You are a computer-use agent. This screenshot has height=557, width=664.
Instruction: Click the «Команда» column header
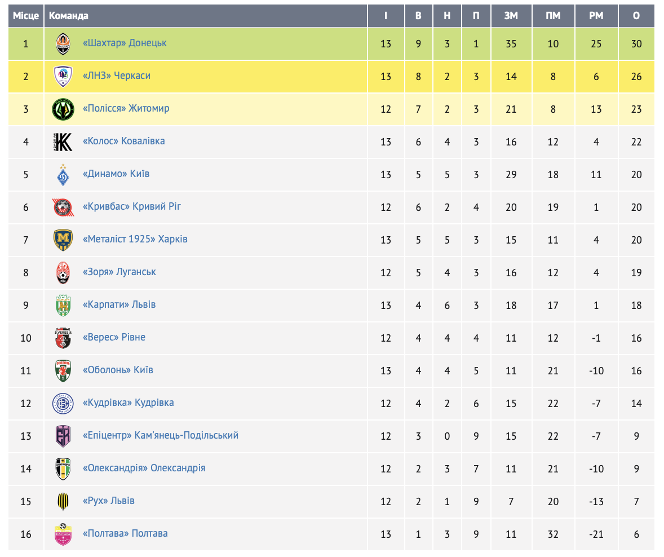[69, 16]
